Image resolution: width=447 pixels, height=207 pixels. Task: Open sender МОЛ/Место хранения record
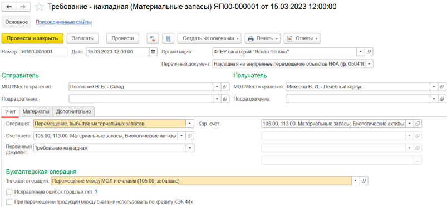coord(225,87)
